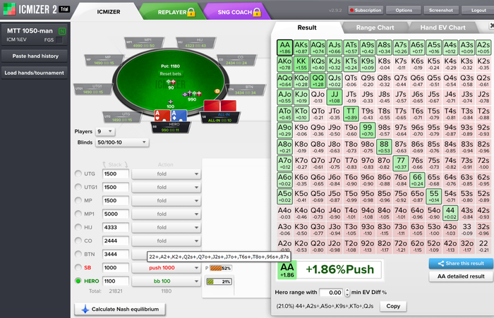The image size is (494, 318).
Task: Select the AKs cell in hand grid
Action: tap(301, 47)
